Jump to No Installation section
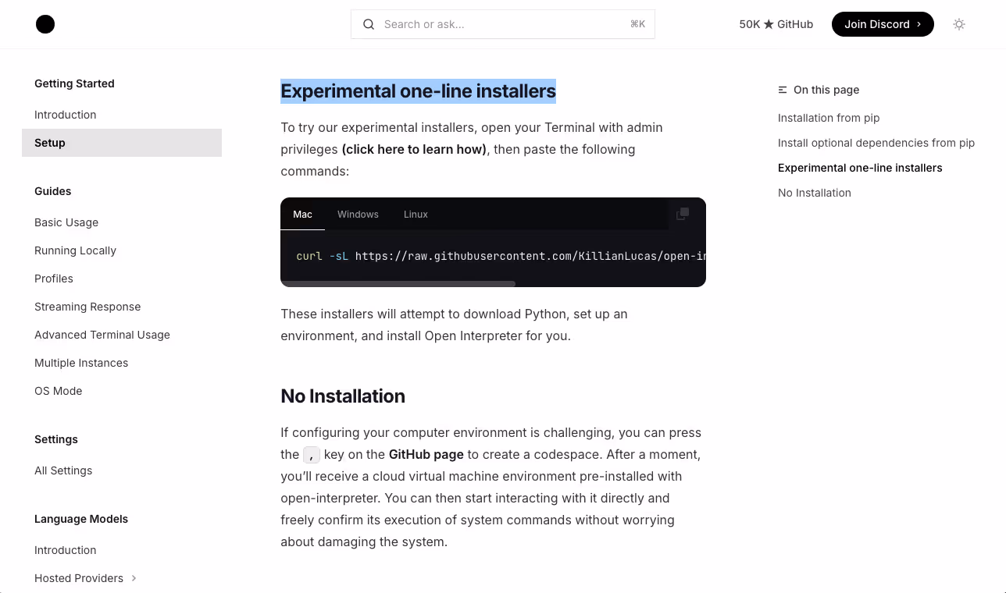1006x593 pixels. [815, 193]
